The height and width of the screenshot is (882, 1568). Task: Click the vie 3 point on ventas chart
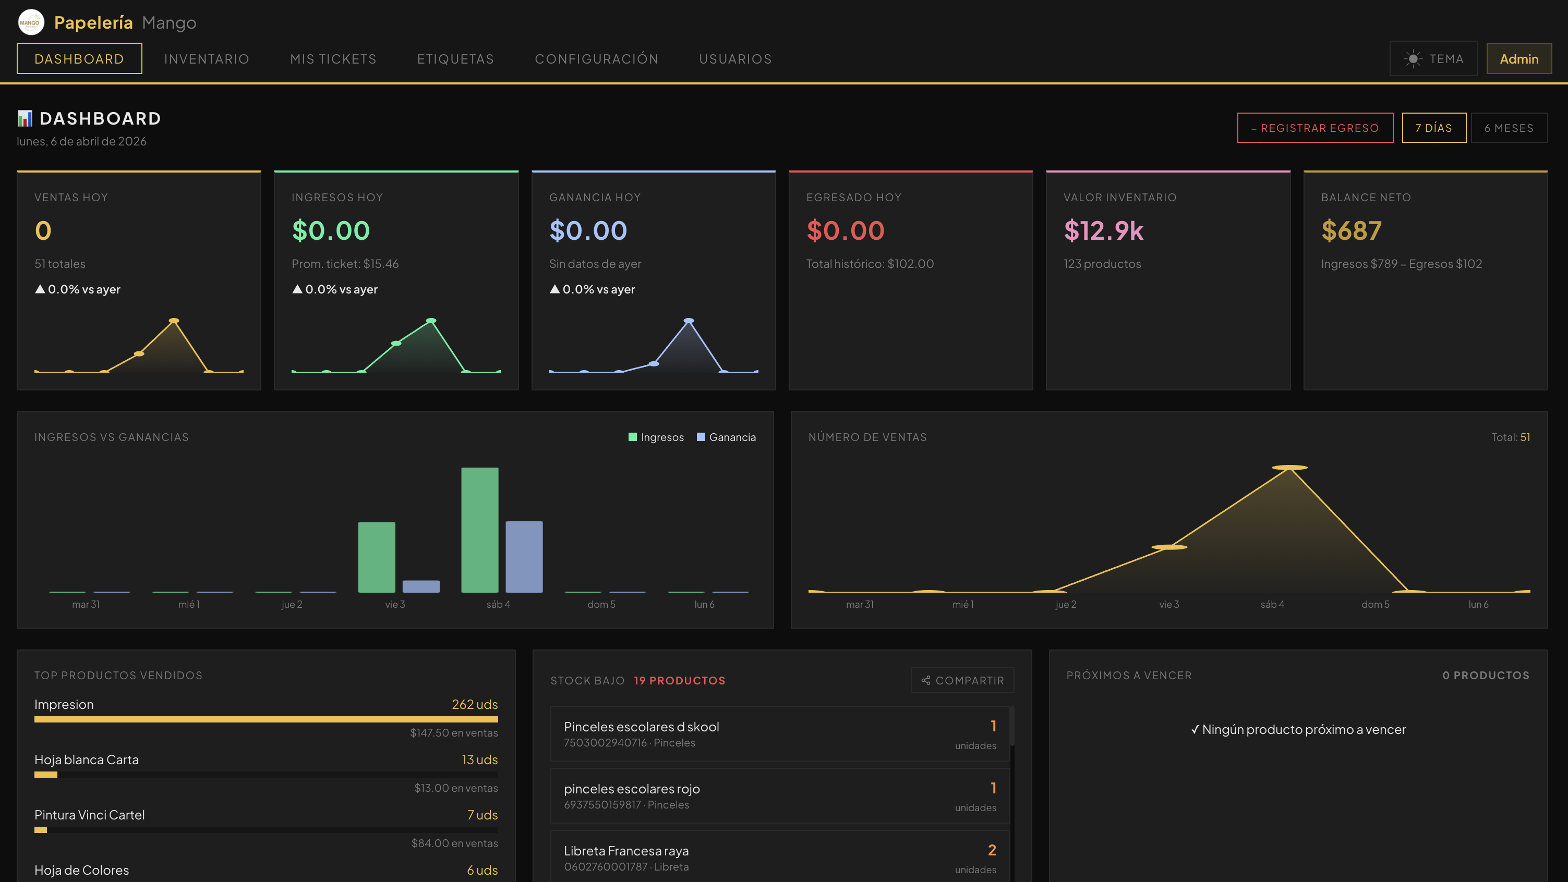point(1168,547)
